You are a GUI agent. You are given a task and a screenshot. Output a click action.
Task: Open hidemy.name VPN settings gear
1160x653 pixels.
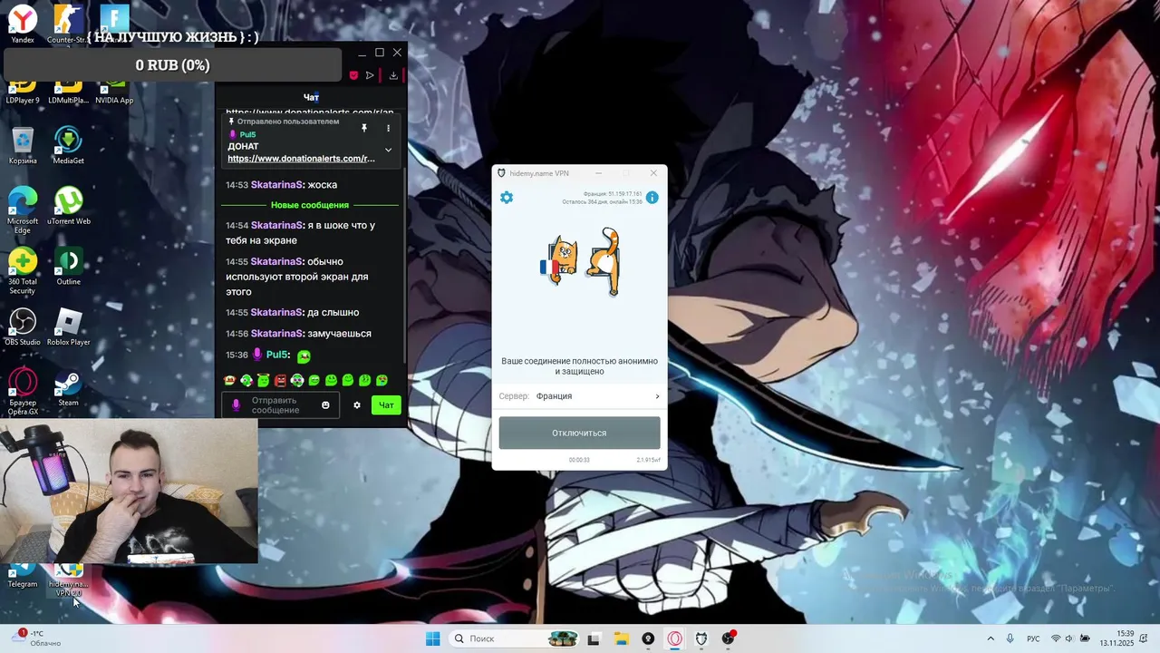[507, 198]
